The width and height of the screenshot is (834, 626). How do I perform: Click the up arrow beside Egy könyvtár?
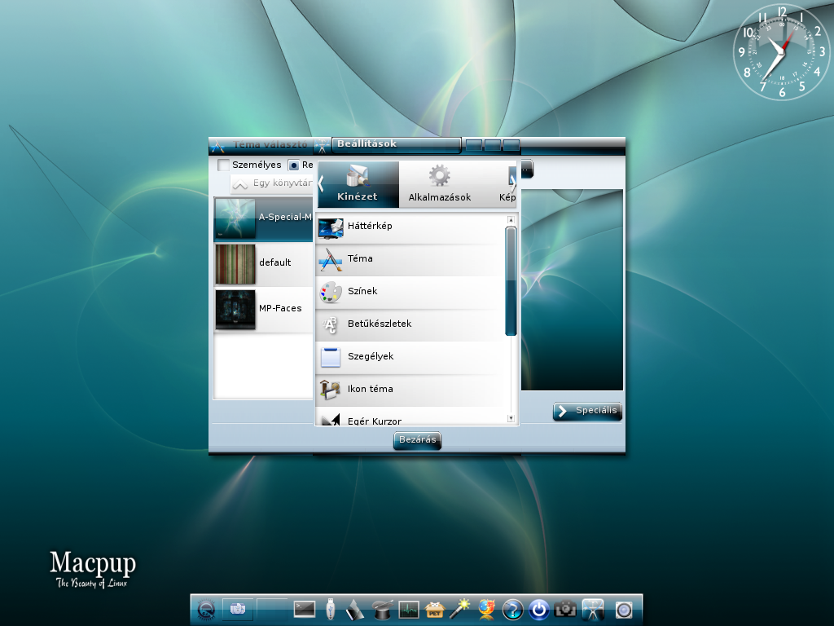click(x=240, y=184)
